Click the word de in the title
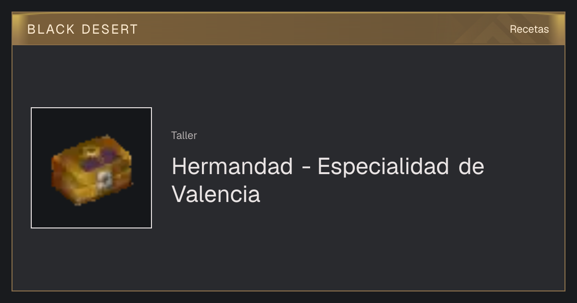Viewport: 577px width, 303px height. pos(471,166)
